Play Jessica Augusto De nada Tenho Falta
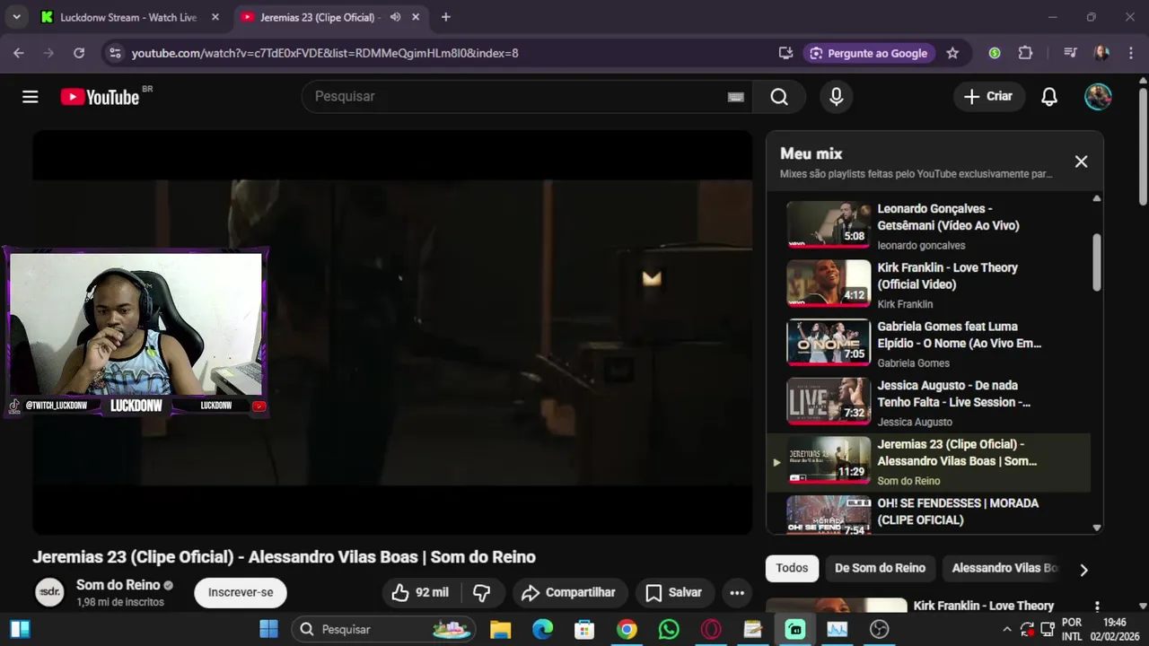The image size is (1149, 646). [928, 402]
